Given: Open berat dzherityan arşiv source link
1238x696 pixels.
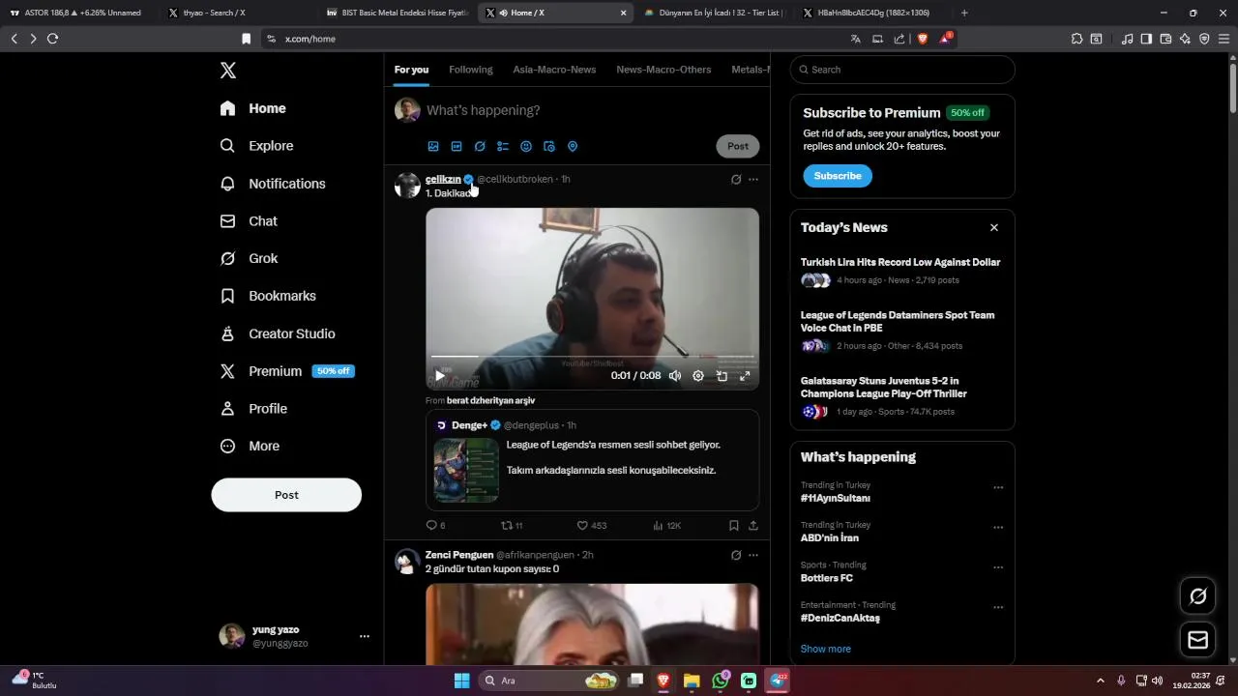Looking at the screenshot, I should 490,400.
